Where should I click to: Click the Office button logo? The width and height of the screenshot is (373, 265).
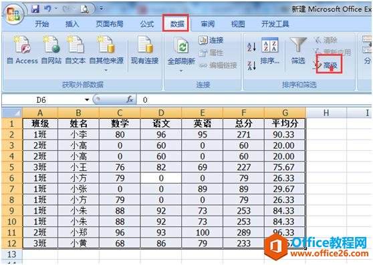[13, 15]
